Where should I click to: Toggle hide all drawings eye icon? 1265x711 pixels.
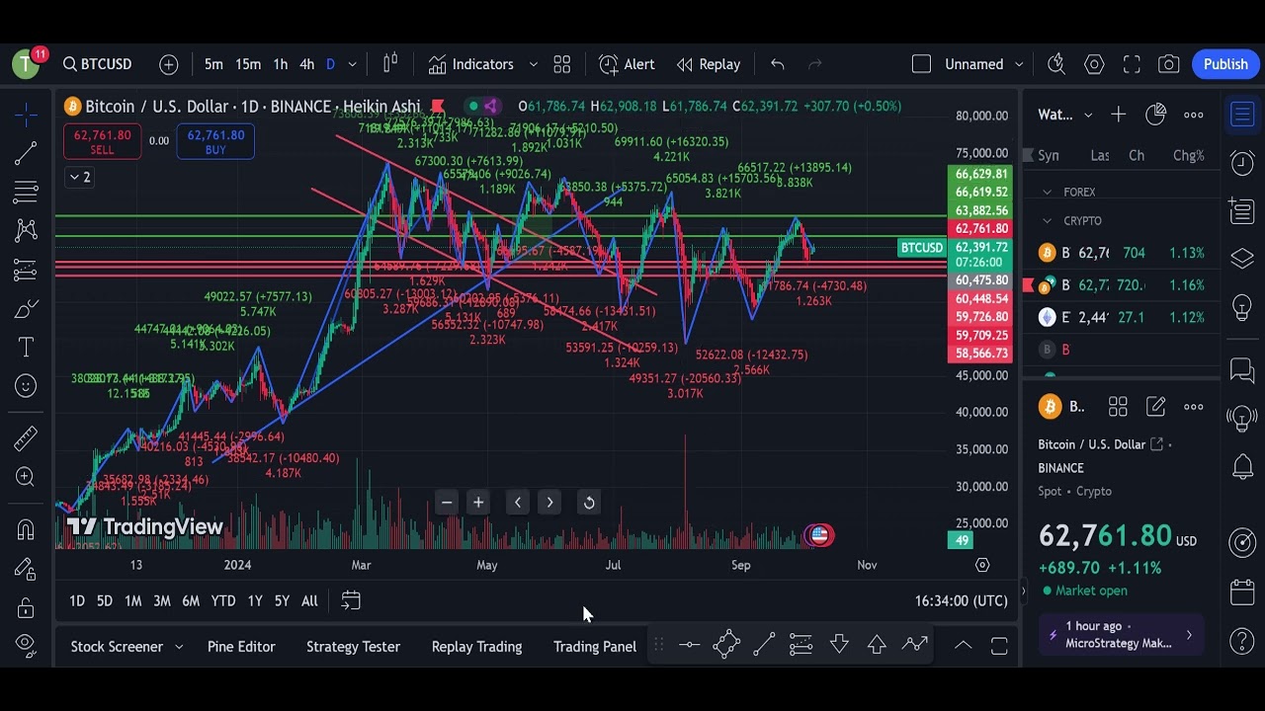[x=26, y=647]
